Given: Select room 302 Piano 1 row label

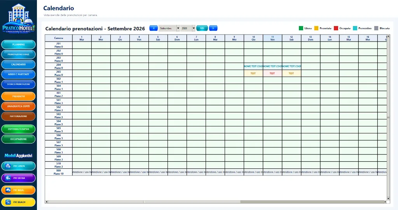Looking at the screenshot, I should click(x=59, y=80).
